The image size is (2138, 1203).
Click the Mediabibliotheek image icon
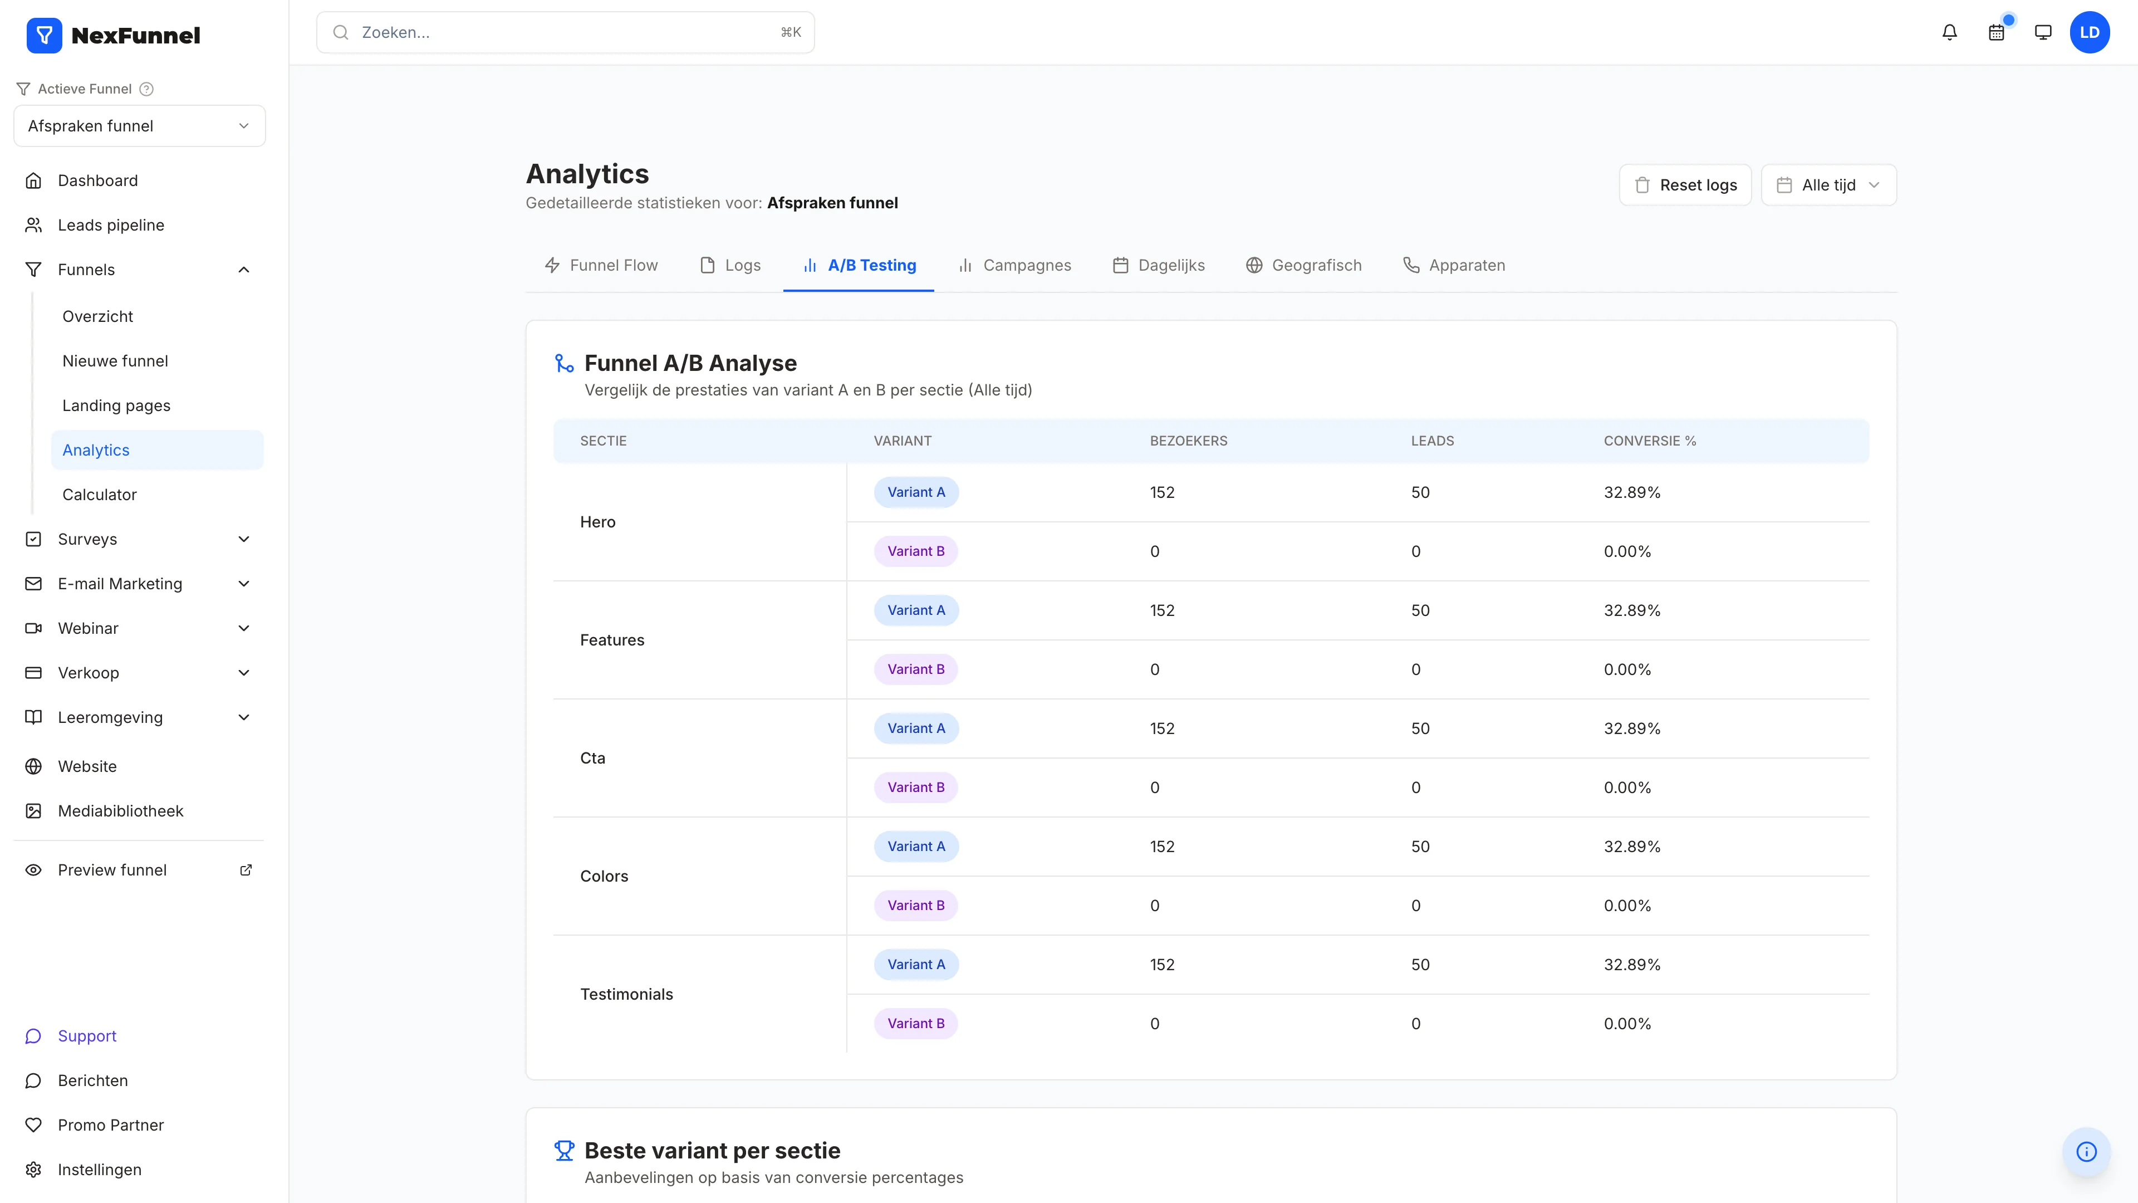pyautogui.click(x=33, y=811)
